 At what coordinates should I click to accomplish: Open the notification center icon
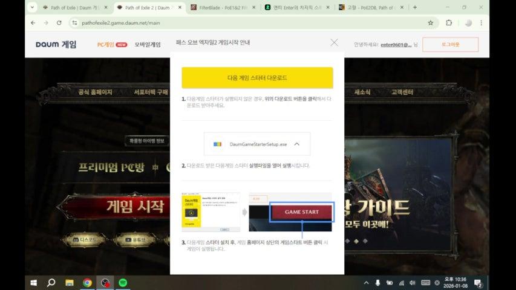coord(478,283)
